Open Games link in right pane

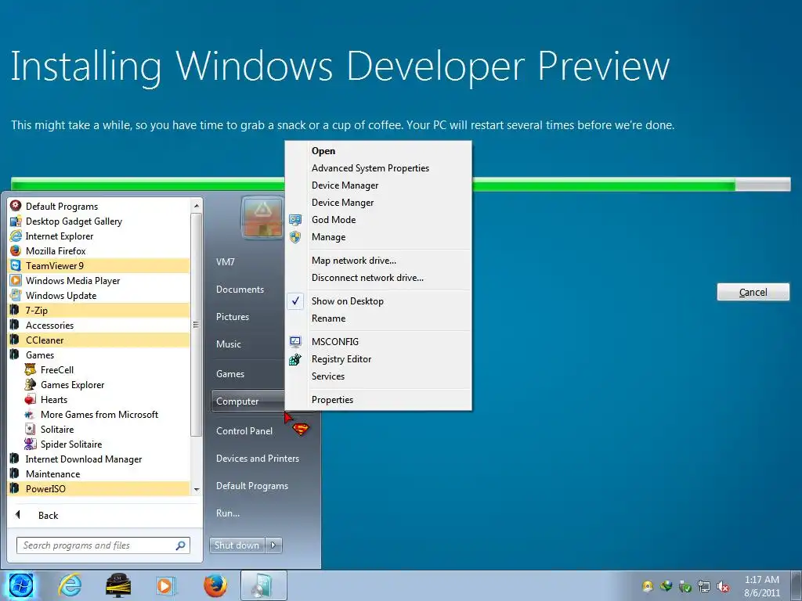pyautogui.click(x=230, y=374)
